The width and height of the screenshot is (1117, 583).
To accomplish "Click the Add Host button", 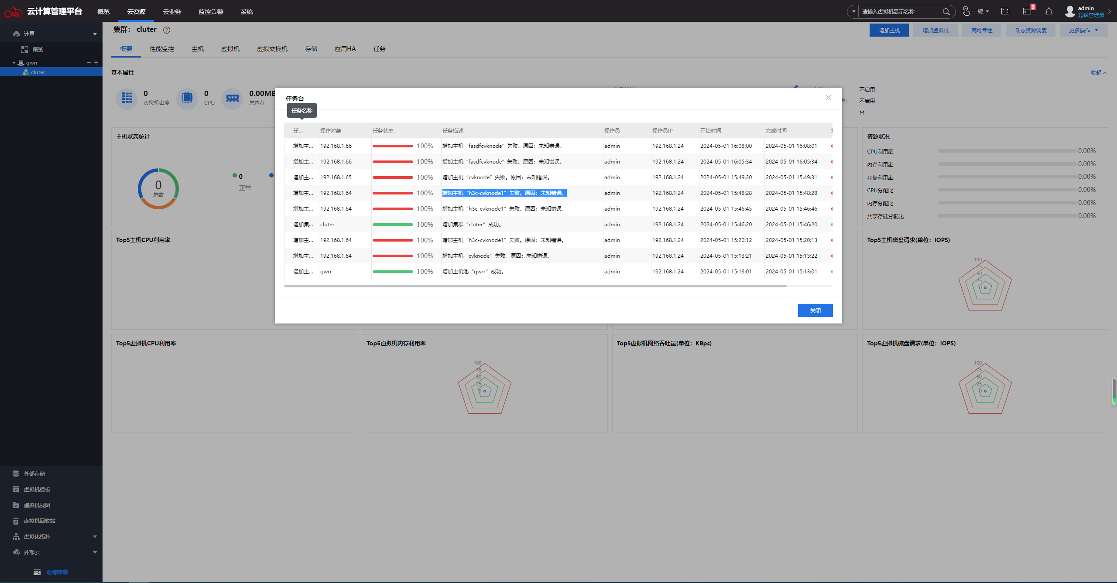I will (889, 30).
